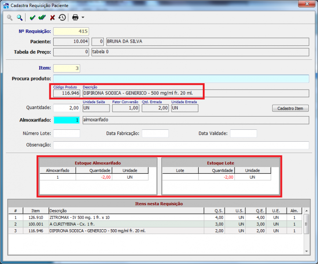Click the Descrição column header in items grid
The width and height of the screenshot is (318, 264).
click(x=126, y=211)
